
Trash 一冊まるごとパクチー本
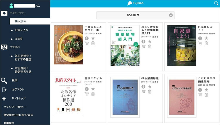(x=93, y=43)
